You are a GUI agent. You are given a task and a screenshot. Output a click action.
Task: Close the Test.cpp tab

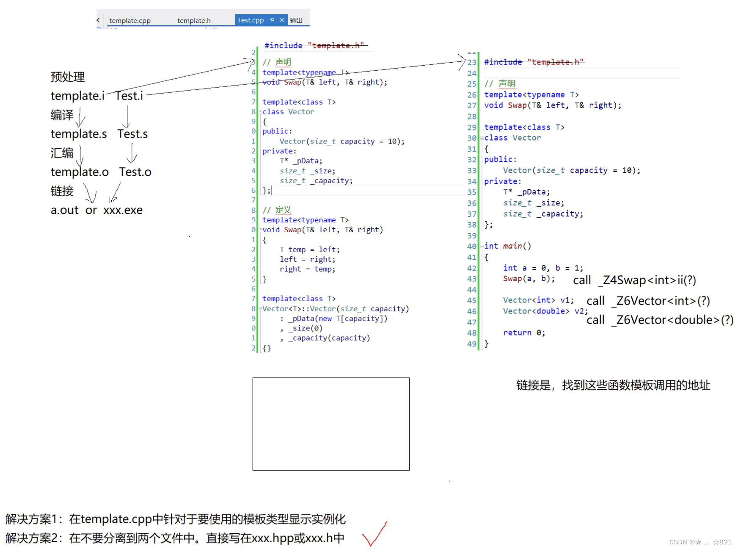282,19
